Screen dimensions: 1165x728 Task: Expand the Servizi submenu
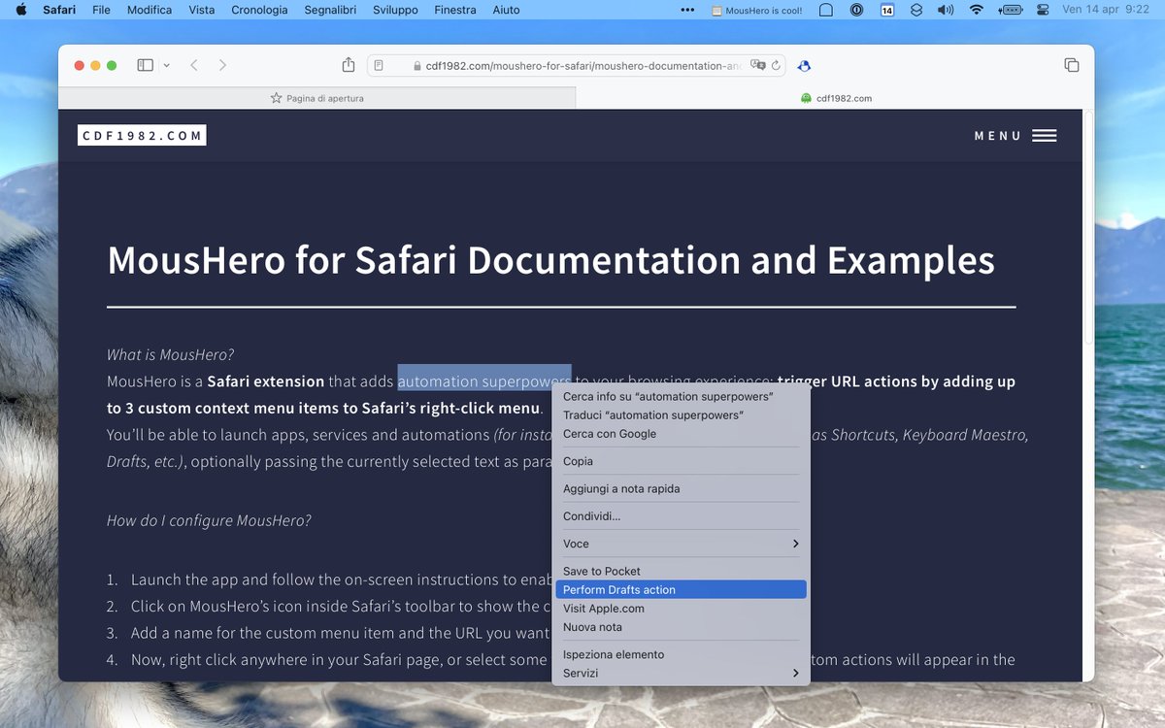click(x=681, y=673)
